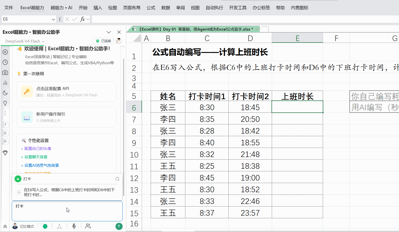Open DeepSeek V4 Flash model dropdown

click(x=25, y=41)
